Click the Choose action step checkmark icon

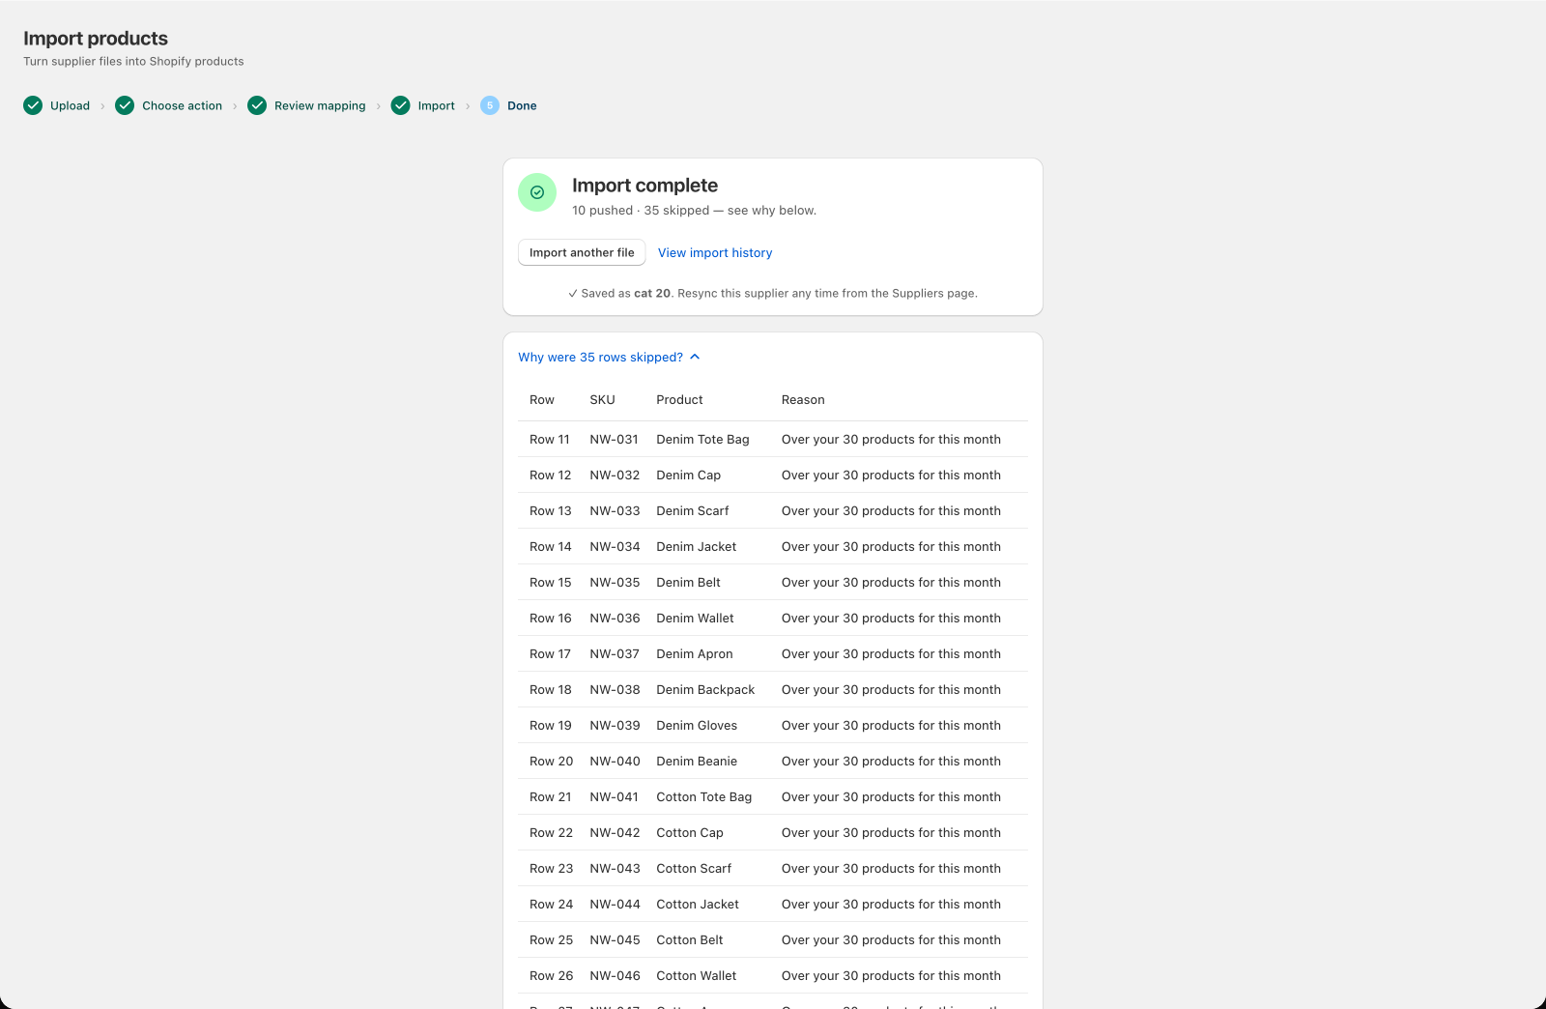coord(125,105)
